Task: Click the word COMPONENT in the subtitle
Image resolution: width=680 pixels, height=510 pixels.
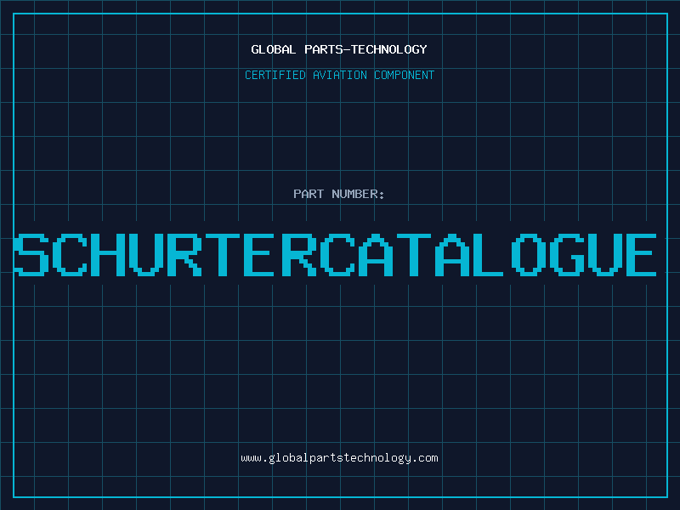Action: click(405, 75)
